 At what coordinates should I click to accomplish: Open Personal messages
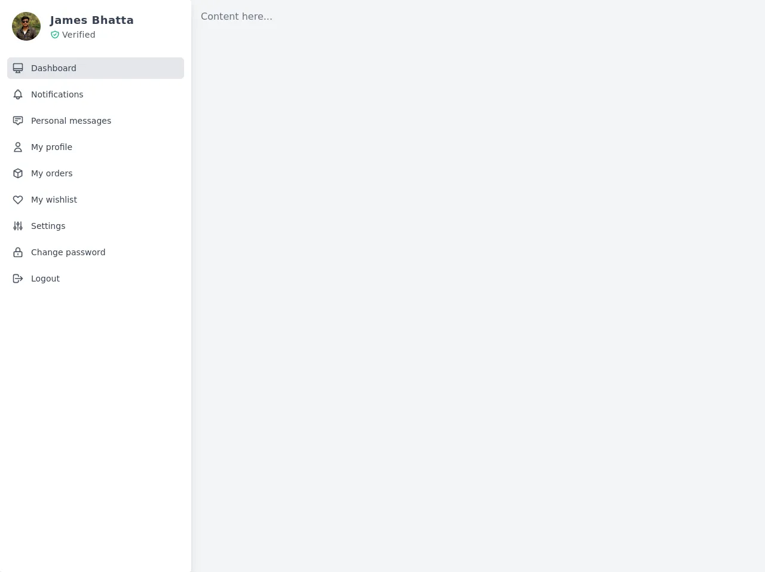click(71, 121)
